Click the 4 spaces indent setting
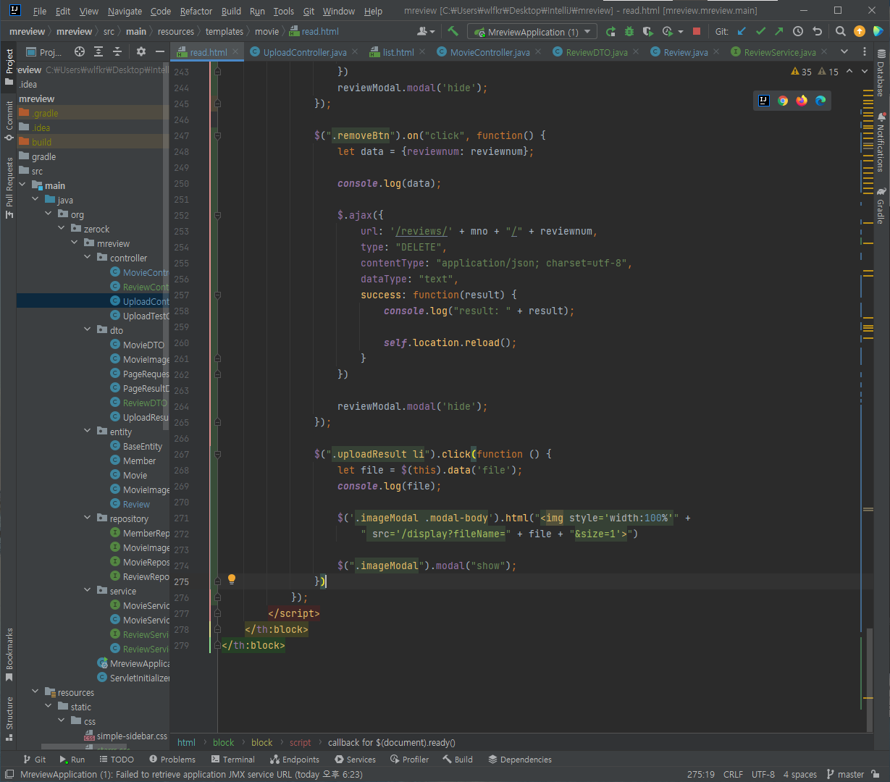The width and height of the screenshot is (890, 782). [x=799, y=774]
